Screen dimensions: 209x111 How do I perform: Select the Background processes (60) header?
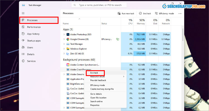point(79,60)
